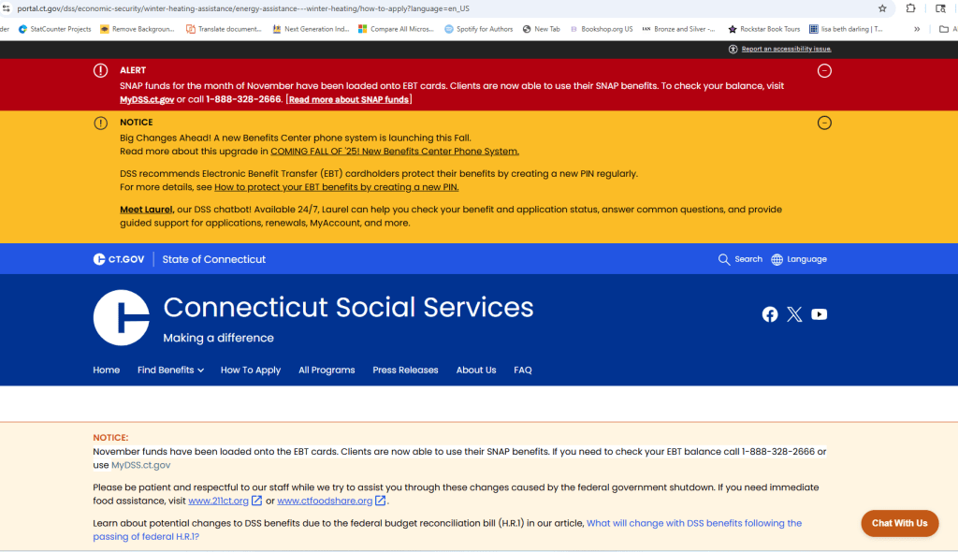Collapse the yellow NOTICE banner

824,123
